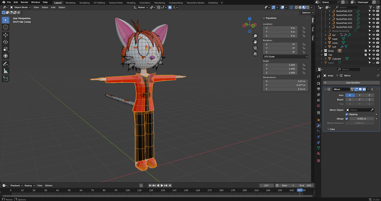
Task: Select the Add Cube tool
Action: click(x=6, y=79)
